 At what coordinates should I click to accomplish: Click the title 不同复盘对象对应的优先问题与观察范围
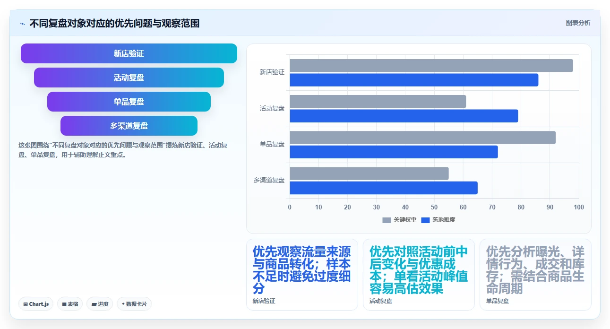114,23
